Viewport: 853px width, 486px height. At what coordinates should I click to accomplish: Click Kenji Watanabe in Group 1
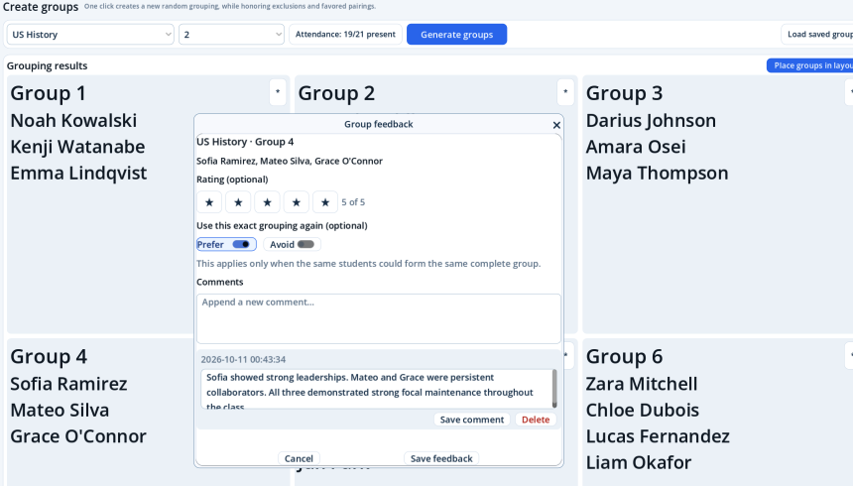click(x=77, y=147)
